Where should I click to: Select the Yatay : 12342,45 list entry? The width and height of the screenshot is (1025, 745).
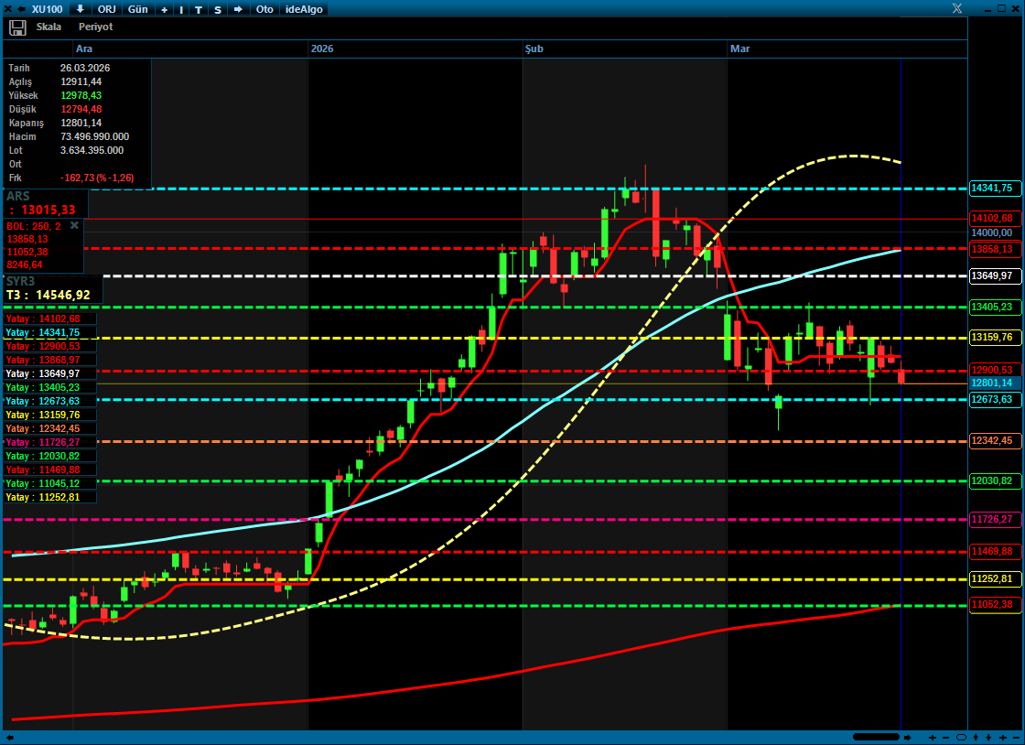(x=49, y=428)
